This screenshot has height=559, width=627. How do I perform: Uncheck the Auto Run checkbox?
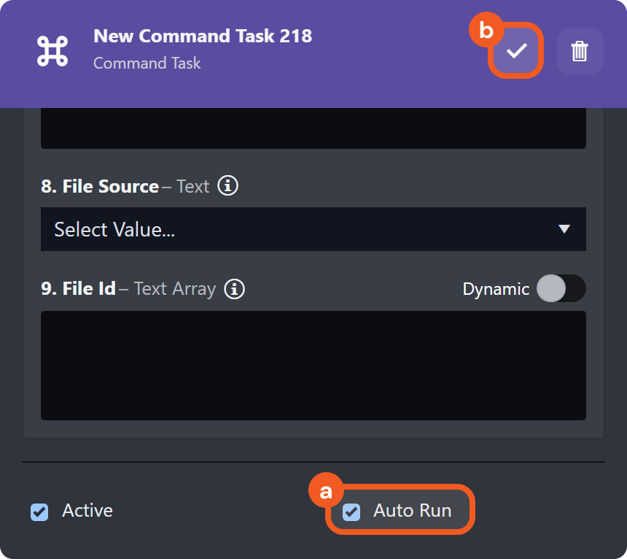pos(351,512)
